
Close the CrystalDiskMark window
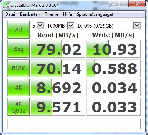(x=137, y=4)
